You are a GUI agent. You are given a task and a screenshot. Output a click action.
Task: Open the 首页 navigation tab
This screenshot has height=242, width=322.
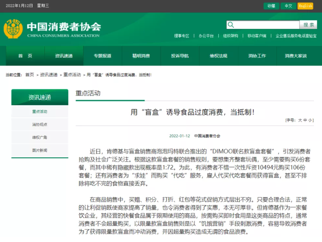pyautogui.click(x=25, y=56)
